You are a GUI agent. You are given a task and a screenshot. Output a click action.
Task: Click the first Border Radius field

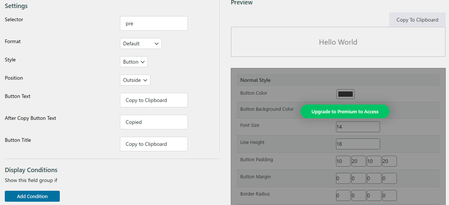tap(343, 195)
